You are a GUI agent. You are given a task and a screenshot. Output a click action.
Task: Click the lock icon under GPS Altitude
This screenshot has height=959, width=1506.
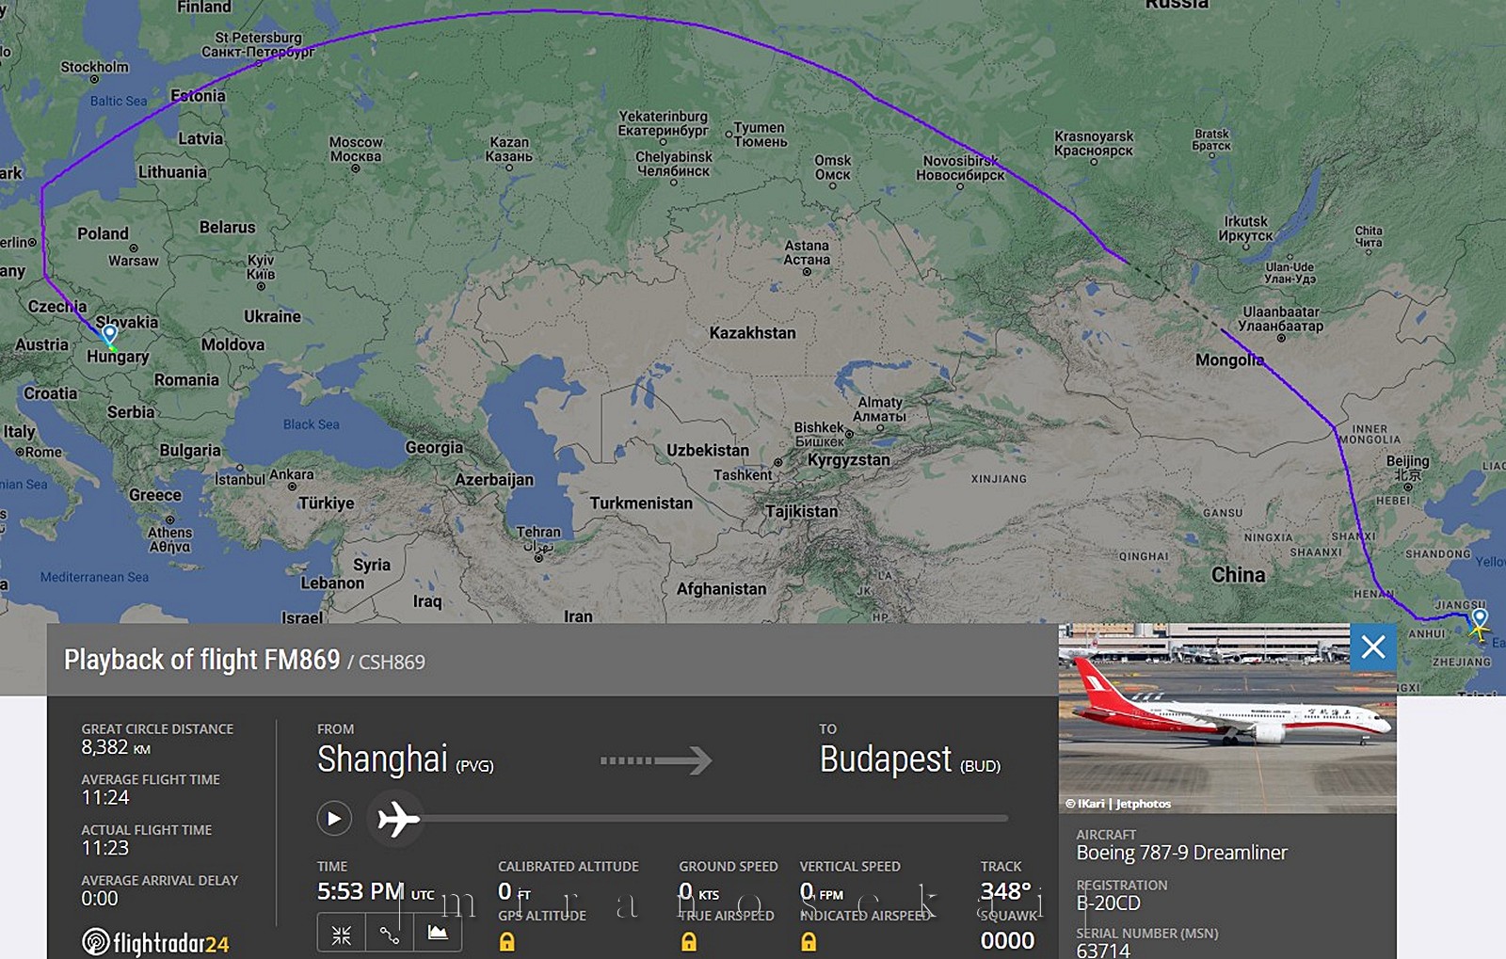click(x=507, y=941)
